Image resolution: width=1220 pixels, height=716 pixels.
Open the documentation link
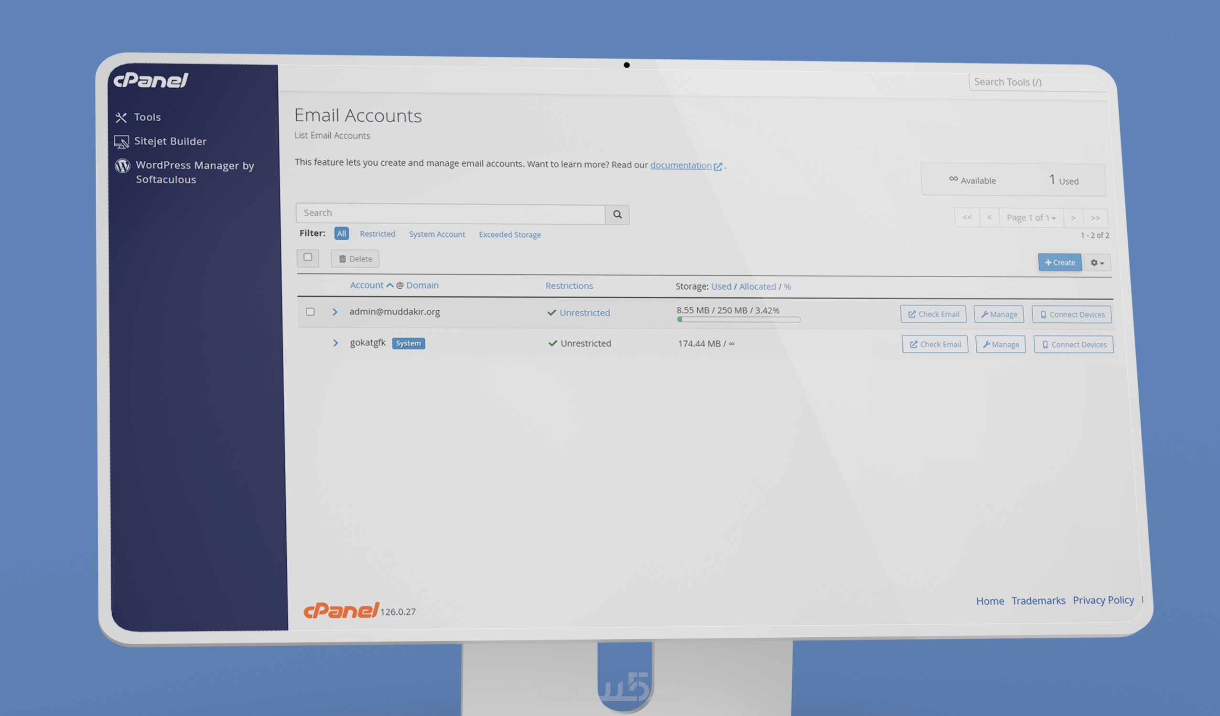pos(680,165)
